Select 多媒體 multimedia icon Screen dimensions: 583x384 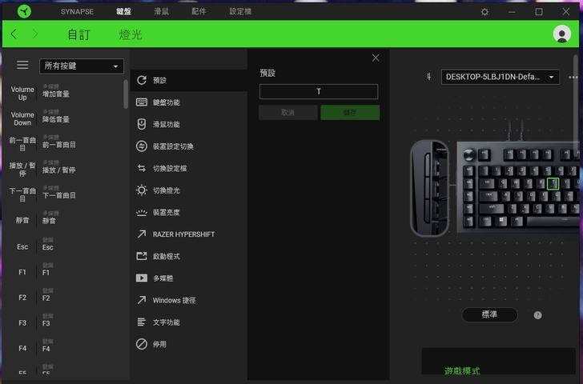[x=142, y=278]
